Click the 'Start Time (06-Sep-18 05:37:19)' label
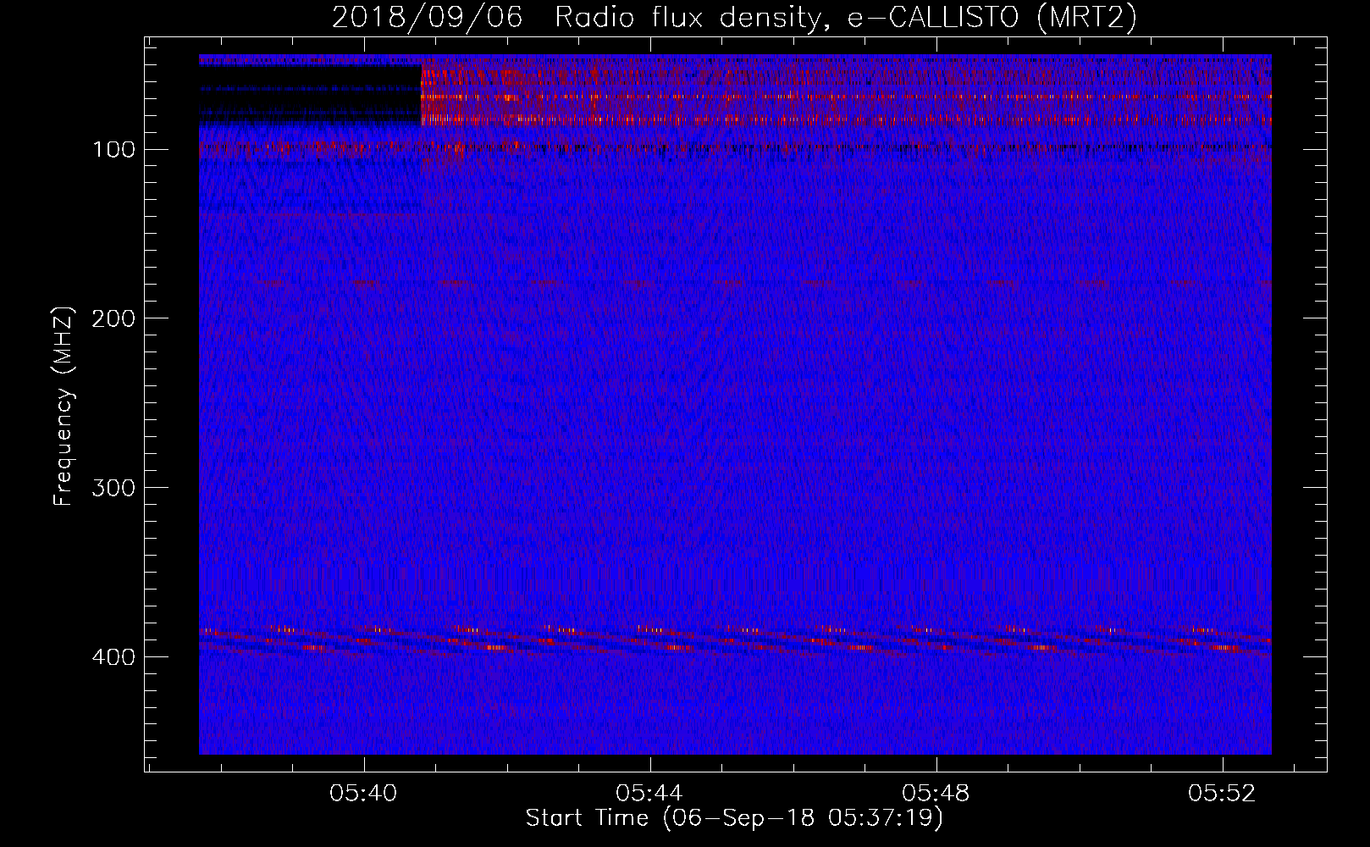Viewport: 1370px width, 847px height. coord(734,818)
